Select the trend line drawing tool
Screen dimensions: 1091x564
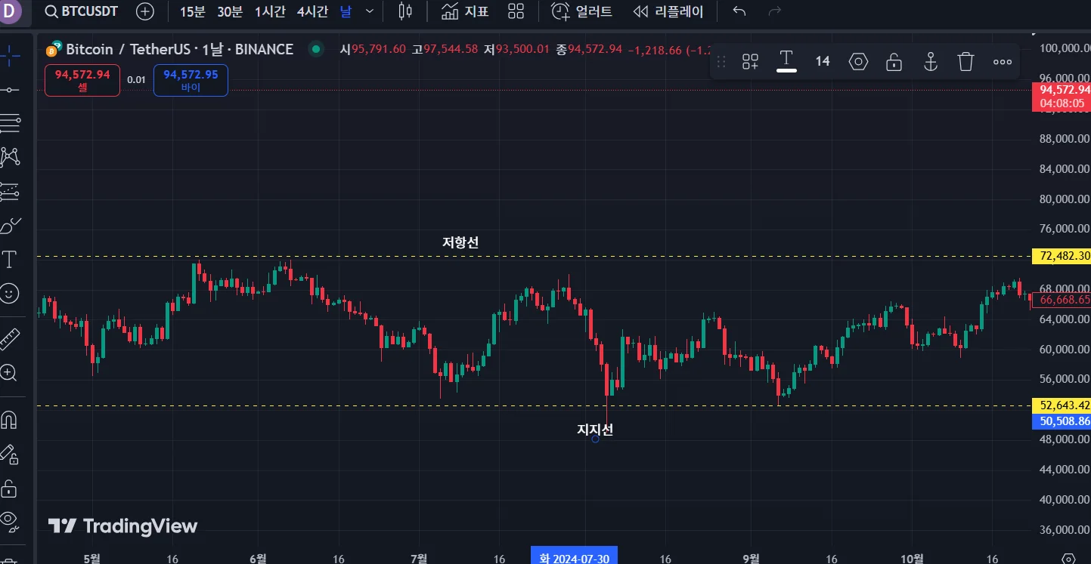(11, 90)
